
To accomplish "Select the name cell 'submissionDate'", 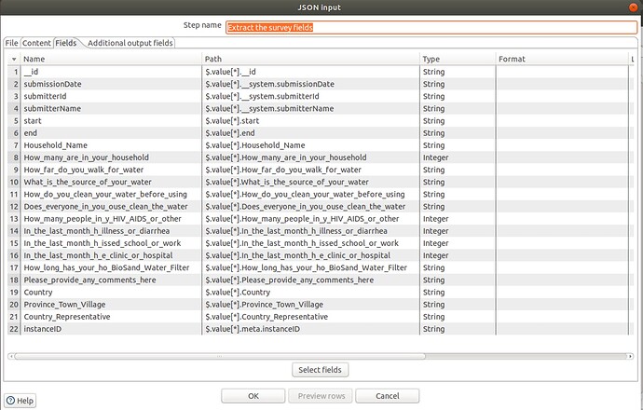I will click(111, 84).
